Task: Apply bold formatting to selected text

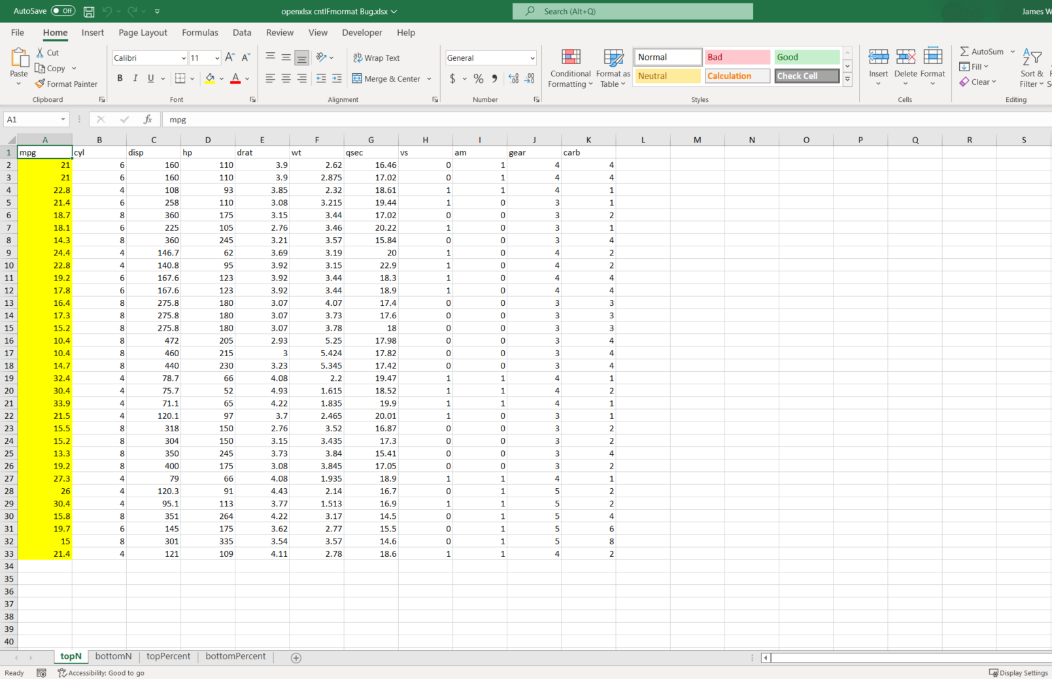Action: pyautogui.click(x=120, y=78)
